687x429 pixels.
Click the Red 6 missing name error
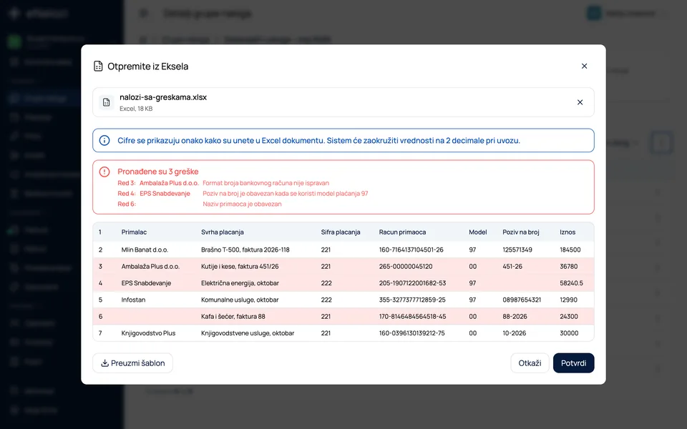200,204
